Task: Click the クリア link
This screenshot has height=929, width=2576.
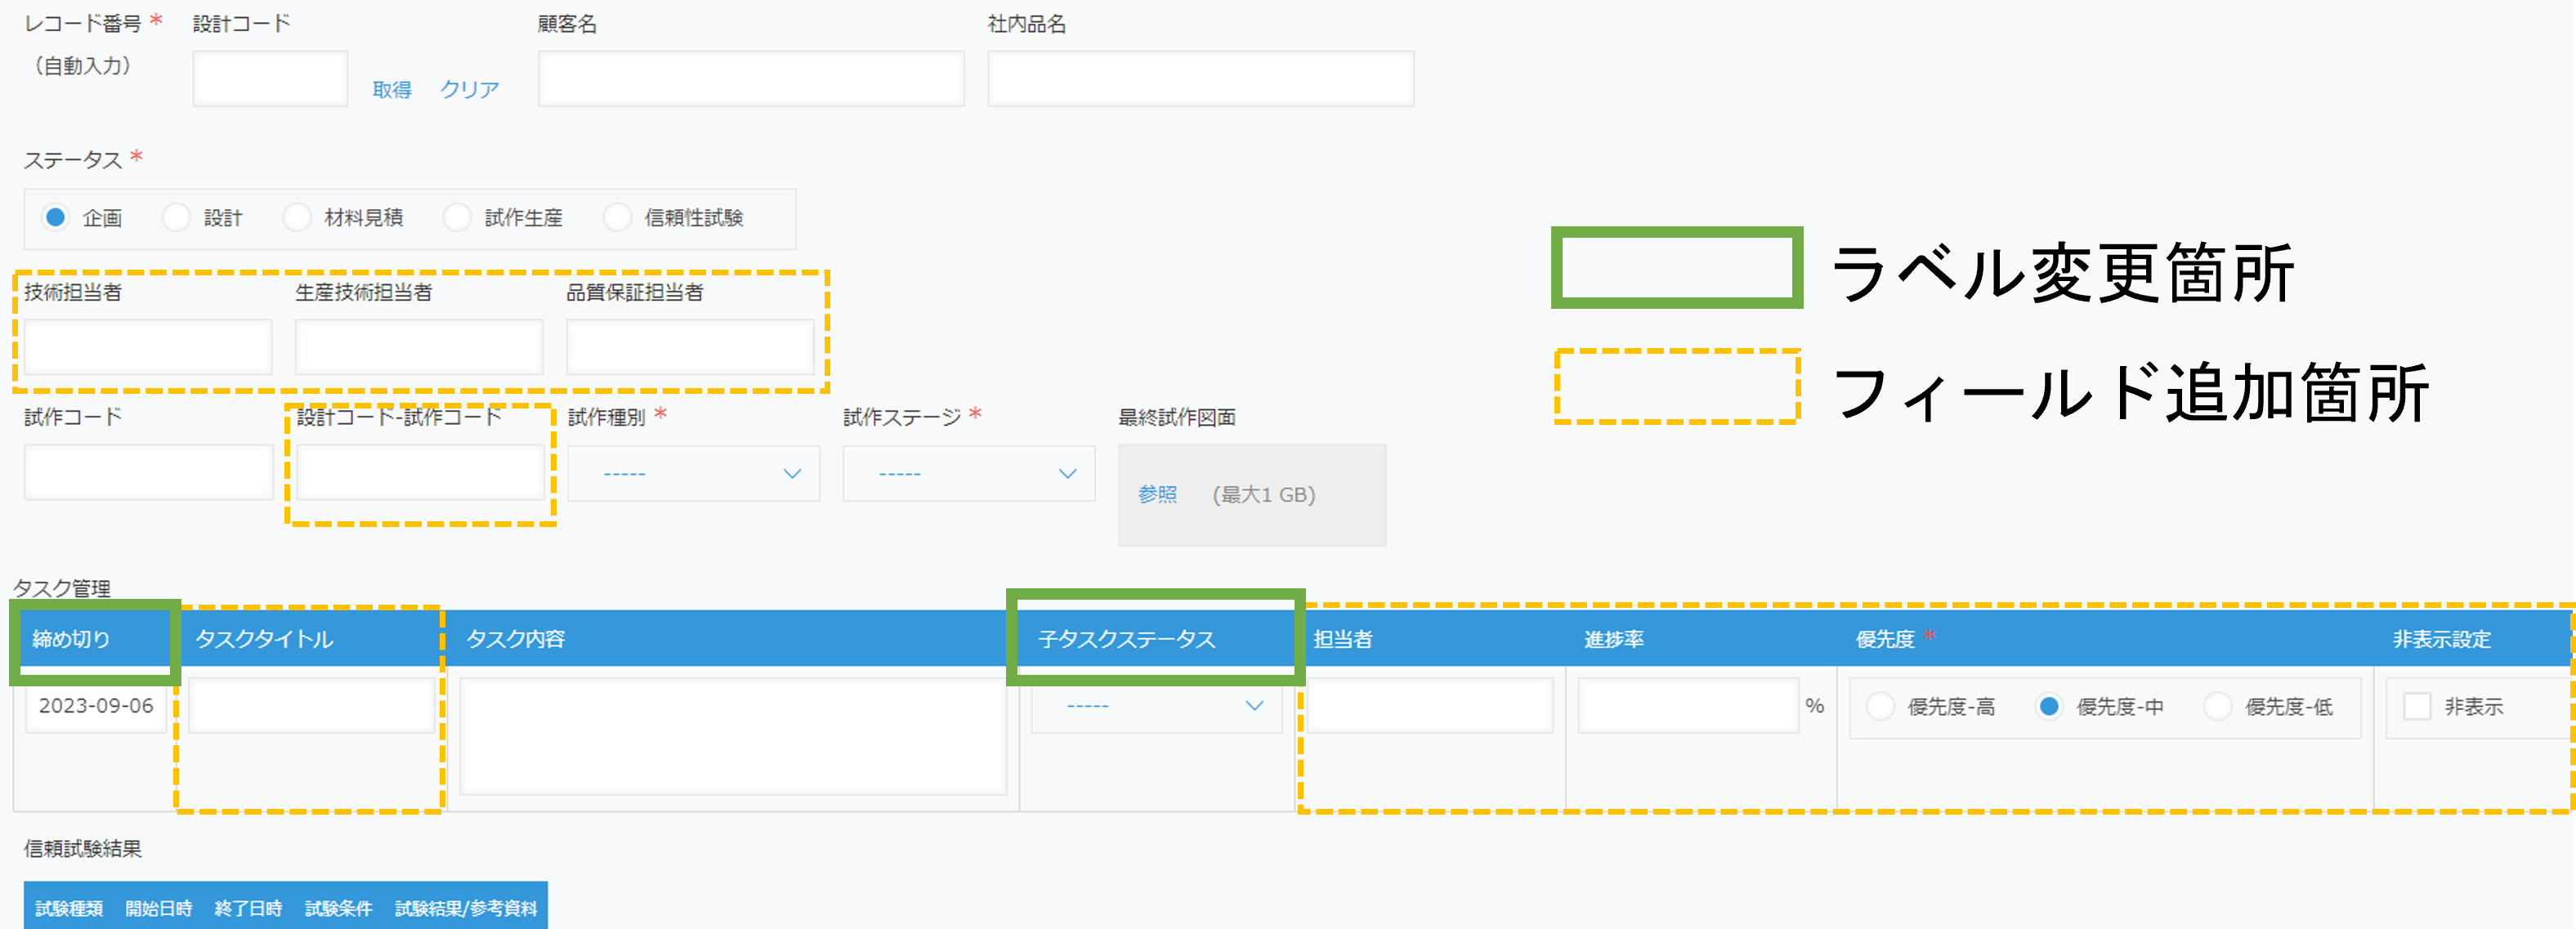Action: (x=469, y=90)
